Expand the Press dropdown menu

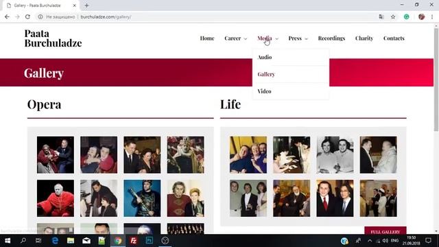pyautogui.click(x=298, y=38)
